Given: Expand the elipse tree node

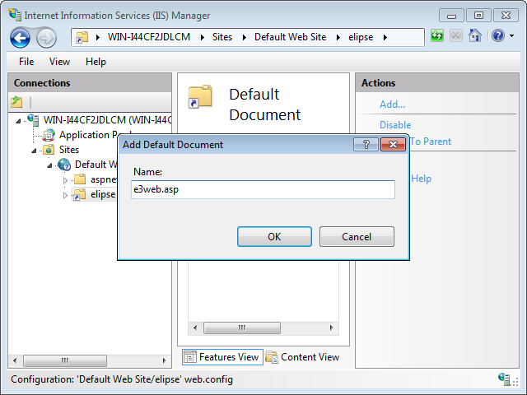Looking at the screenshot, I should click(x=65, y=195).
